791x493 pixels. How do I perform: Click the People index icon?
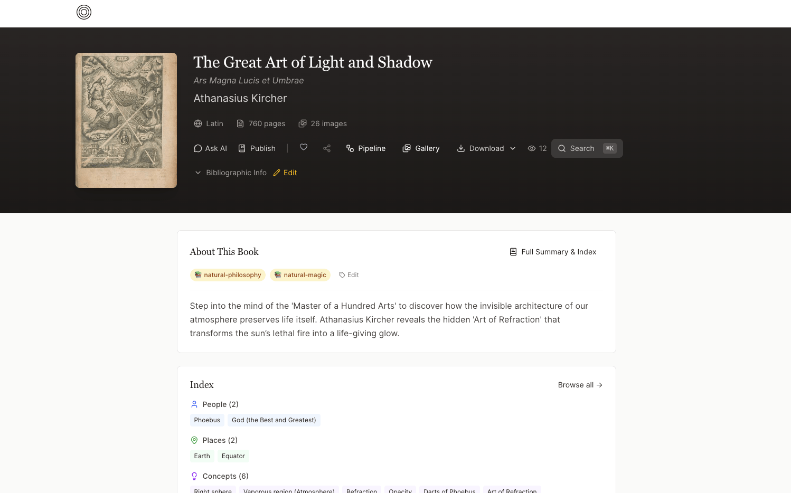click(x=194, y=404)
